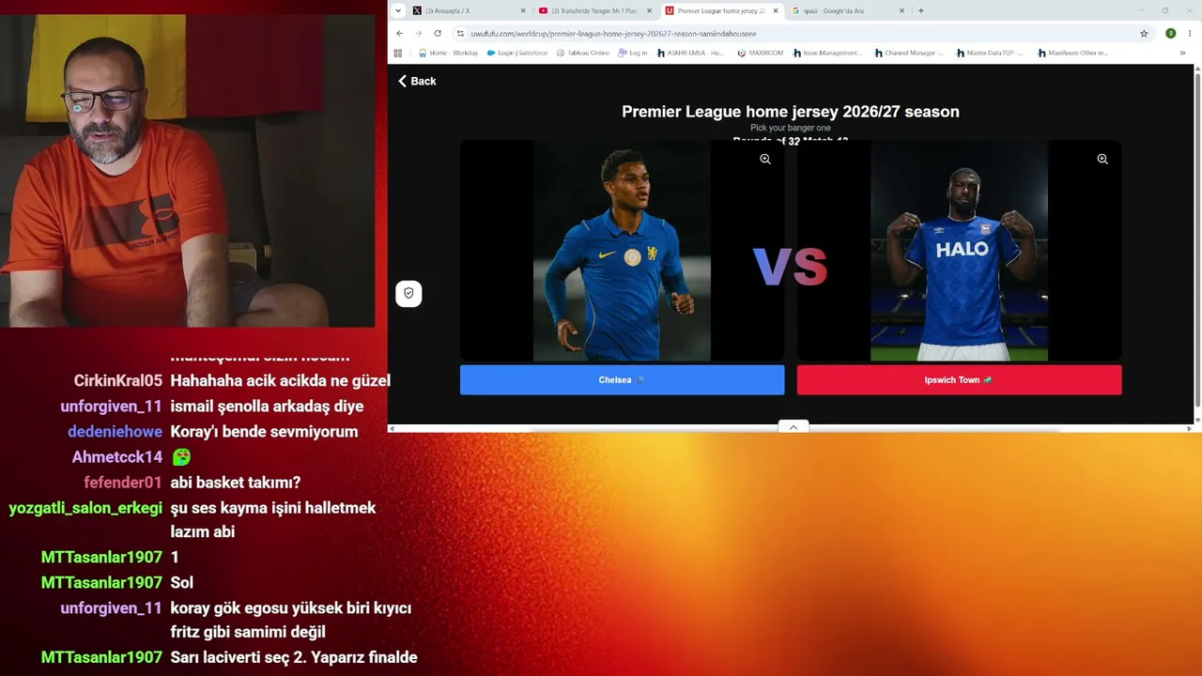The image size is (1202, 676).
Task: Open the ASKHR EMEA bookmark
Action: [x=689, y=54]
